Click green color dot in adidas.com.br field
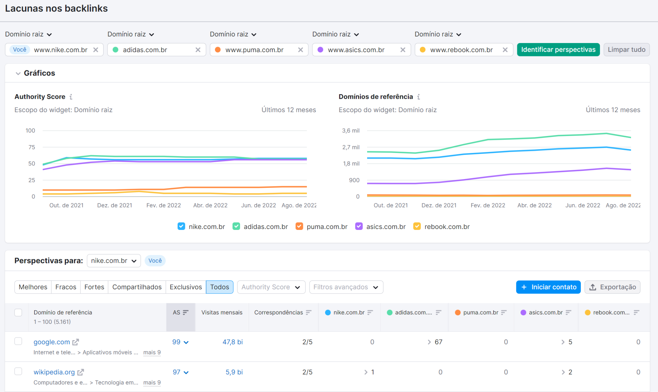 [x=115, y=50]
